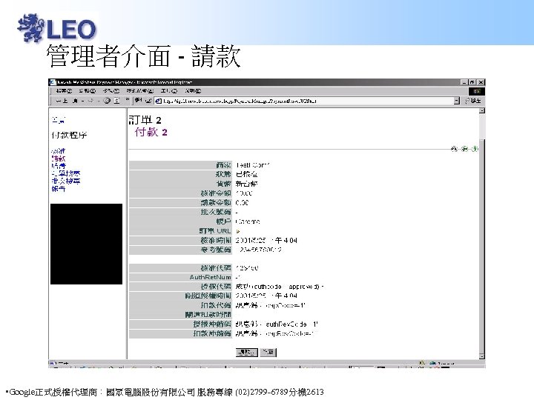Open the 檔案 (File) menu

coord(64,91)
